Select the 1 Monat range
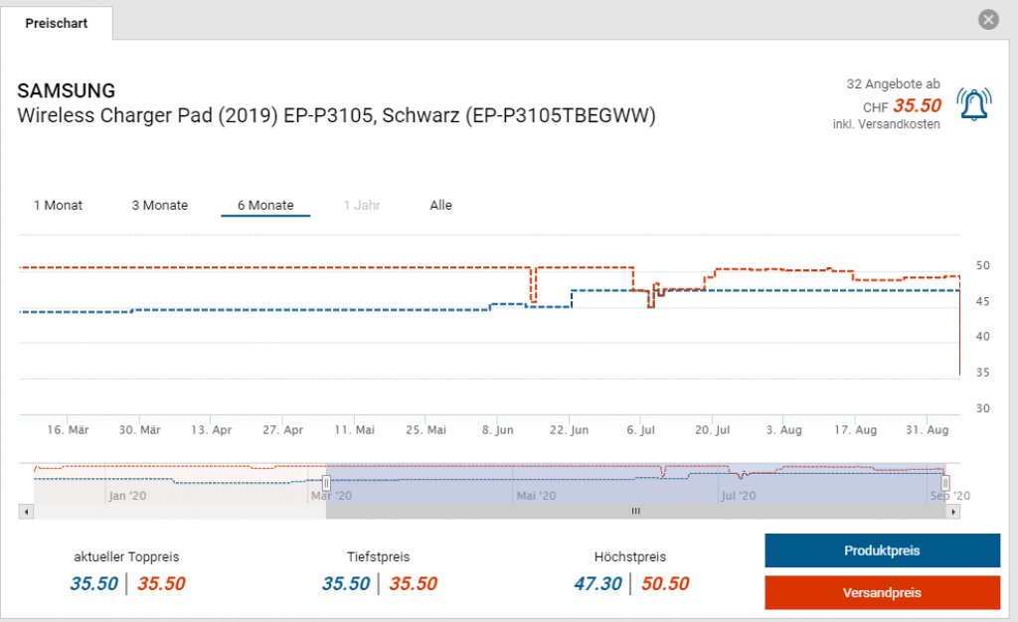Viewport: 1018px width, 622px height. pos(58,205)
